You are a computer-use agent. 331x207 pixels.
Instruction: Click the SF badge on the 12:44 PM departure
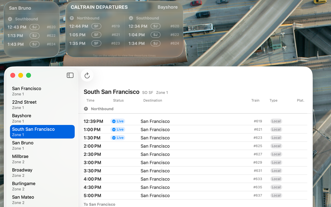[x=96, y=26]
